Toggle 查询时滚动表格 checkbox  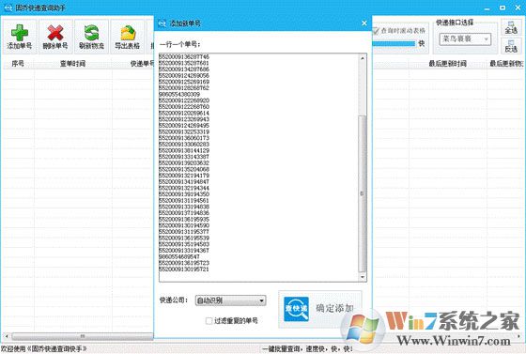tap(376, 31)
